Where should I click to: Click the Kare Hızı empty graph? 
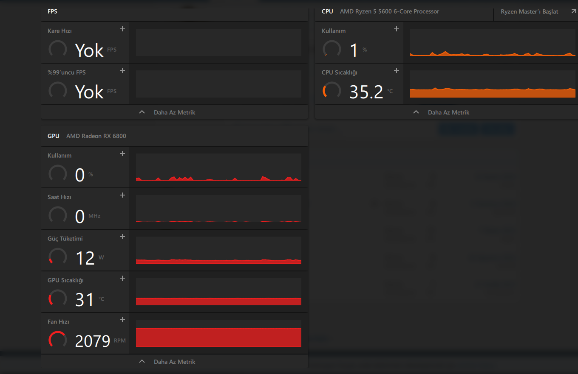click(218, 42)
